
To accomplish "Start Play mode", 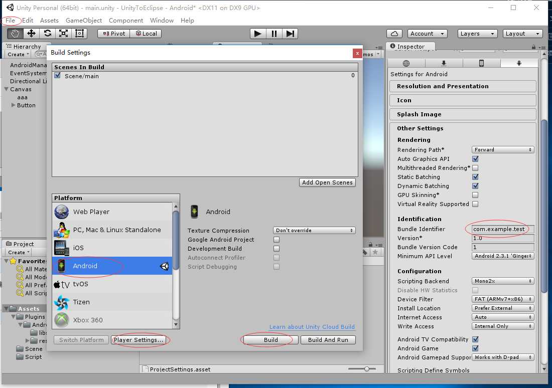I will point(258,34).
